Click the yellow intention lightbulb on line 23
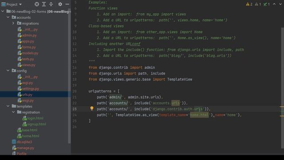 92,108
